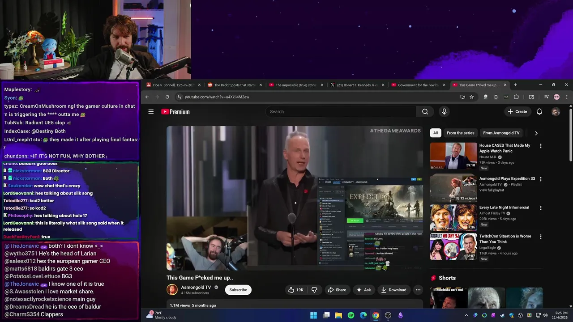Like the video with thumbs-up icon

296,290
